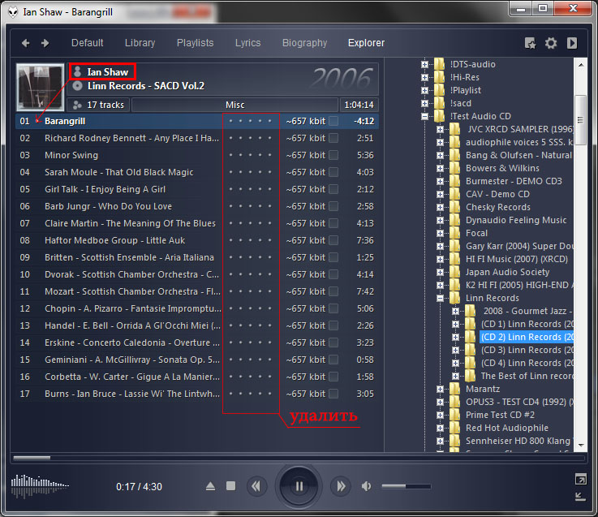This screenshot has width=598, height=517.
Task: Check the box for track 17 Burns
Action: click(333, 394)
